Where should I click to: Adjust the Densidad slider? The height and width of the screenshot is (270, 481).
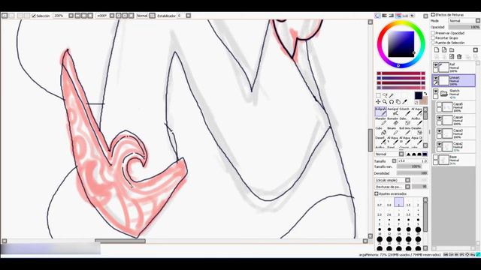point(412,173)
